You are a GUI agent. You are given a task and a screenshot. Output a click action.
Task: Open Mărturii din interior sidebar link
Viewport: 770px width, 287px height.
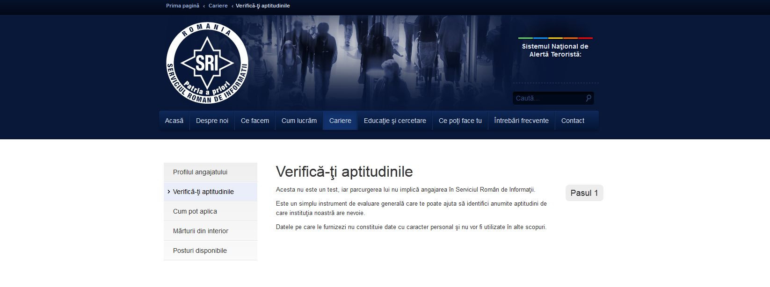click(211, 231)
